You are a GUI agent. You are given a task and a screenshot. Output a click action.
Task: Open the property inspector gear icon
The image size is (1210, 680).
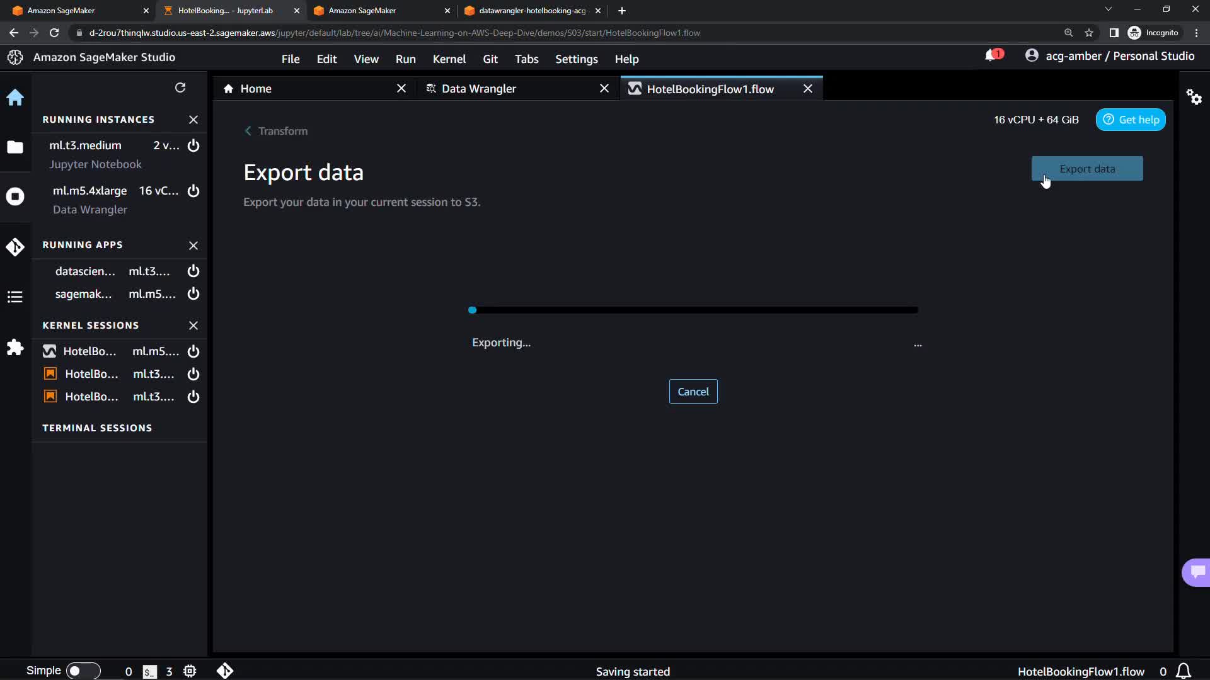point(1194,97)
